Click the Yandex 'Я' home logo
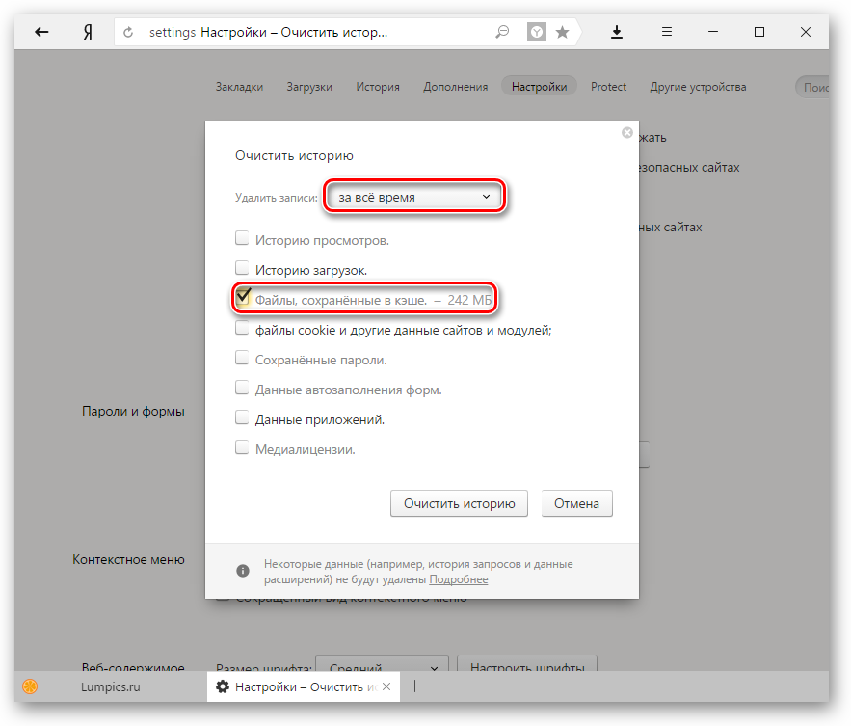 pos(88,32)
